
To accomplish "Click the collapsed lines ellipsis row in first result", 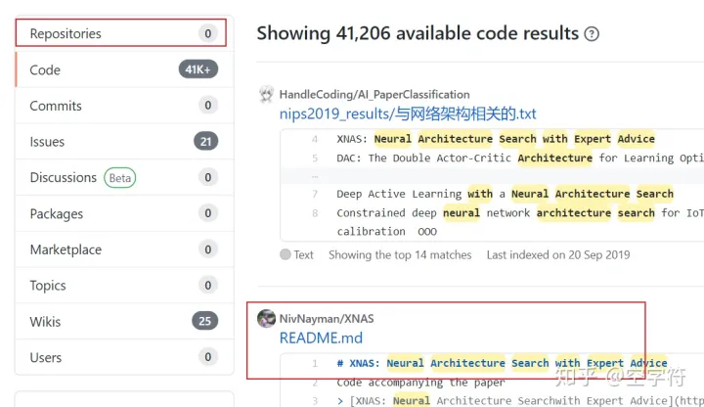I will pyautogui.click(x=492, y=176).
